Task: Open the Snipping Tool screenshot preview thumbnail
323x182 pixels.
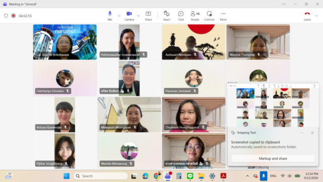Action: pos(273,104)
